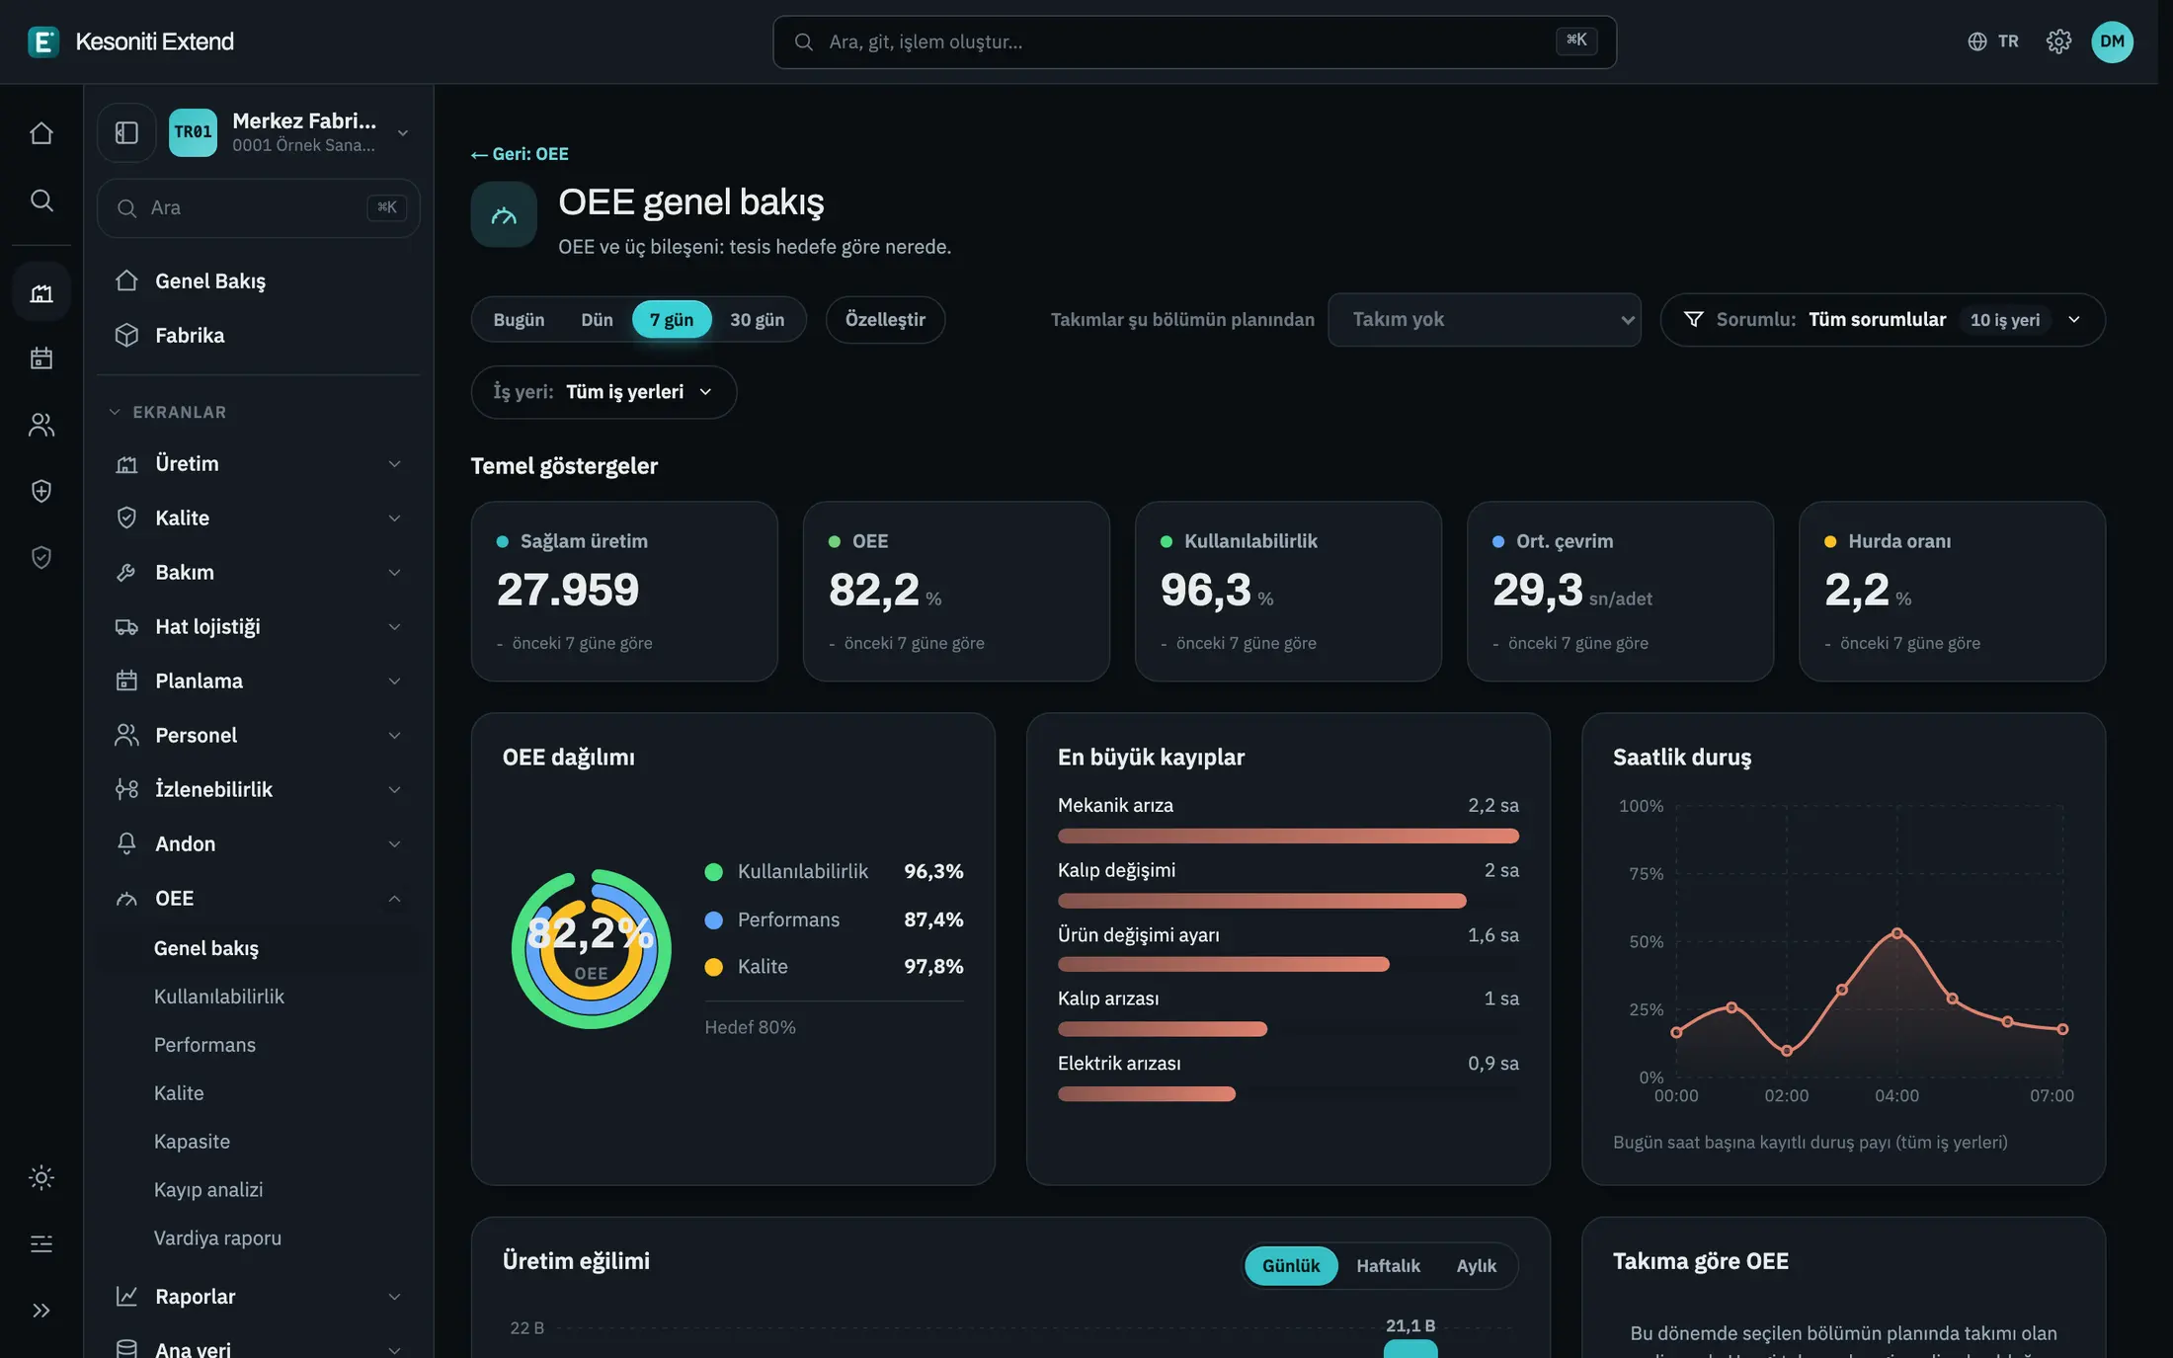Focus the top global search field

pyautogui.click(x=1194, y=41)
